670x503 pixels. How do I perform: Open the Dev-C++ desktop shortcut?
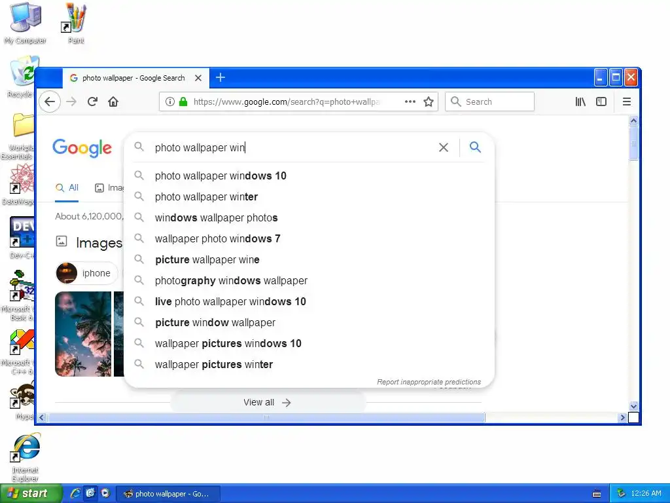tap(22, 238)
